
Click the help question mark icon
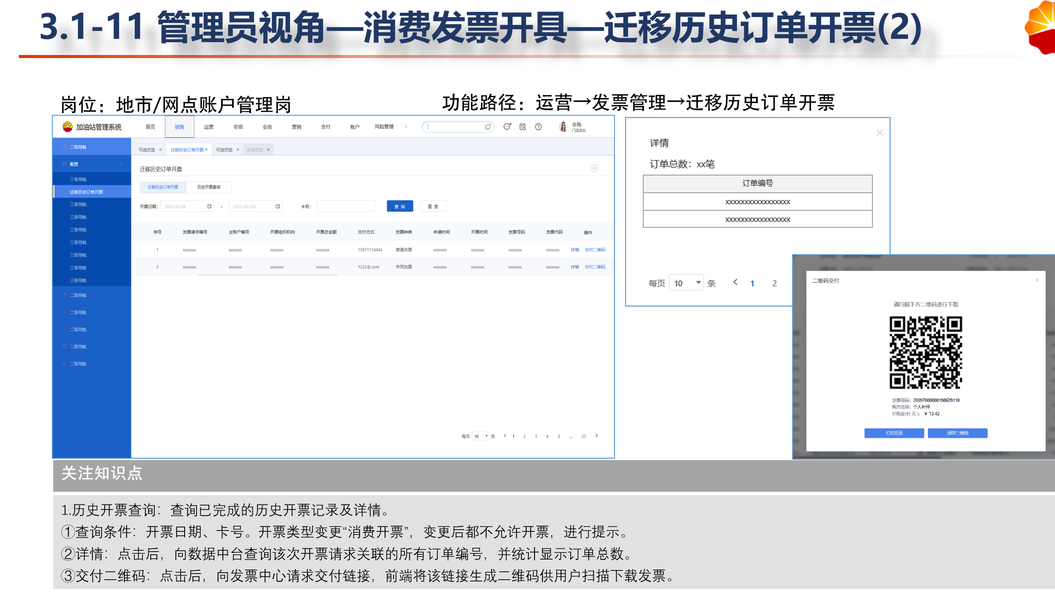538,127
